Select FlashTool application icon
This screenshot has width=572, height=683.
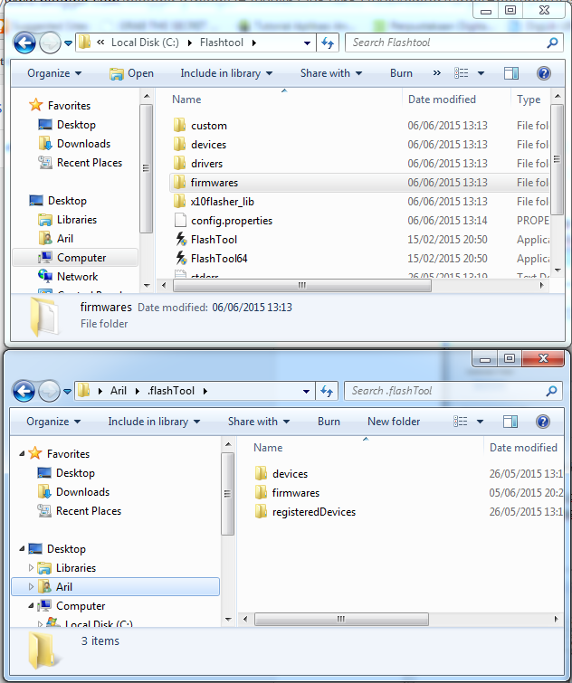click(181, 240)
